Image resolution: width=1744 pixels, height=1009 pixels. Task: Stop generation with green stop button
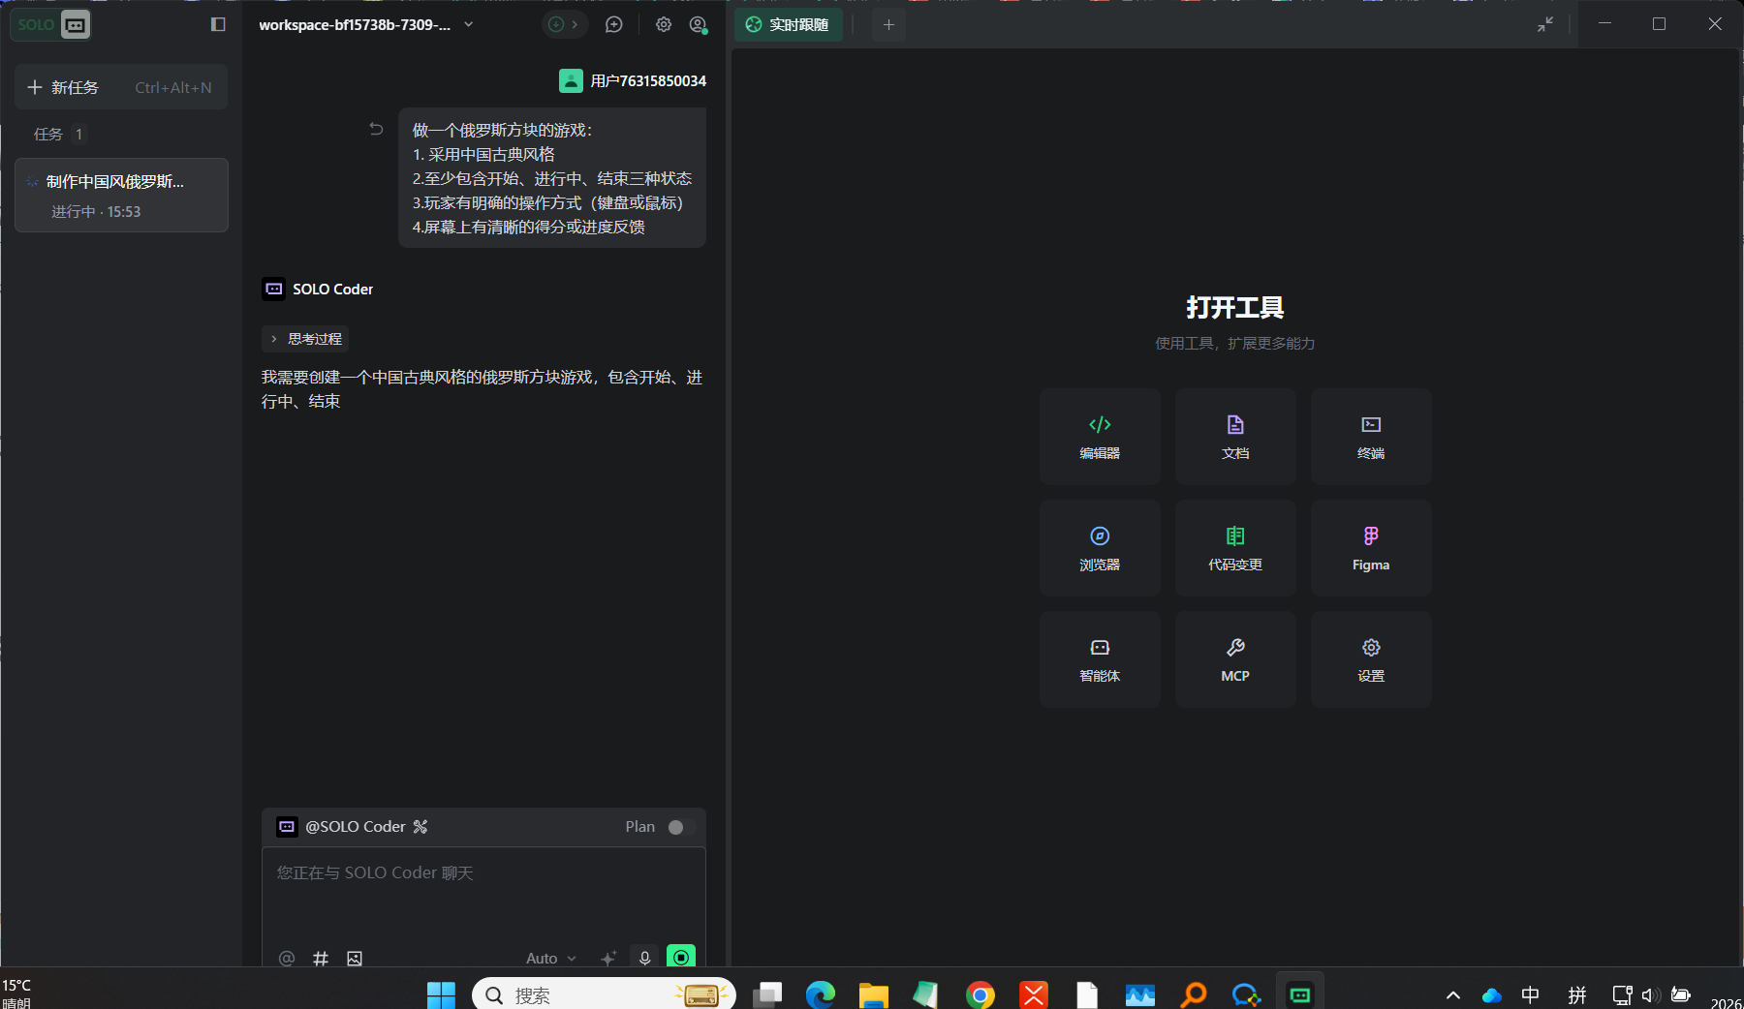[681, 958]
